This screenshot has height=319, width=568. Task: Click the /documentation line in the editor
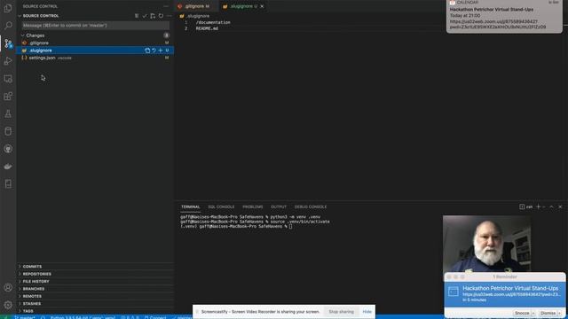213,22
